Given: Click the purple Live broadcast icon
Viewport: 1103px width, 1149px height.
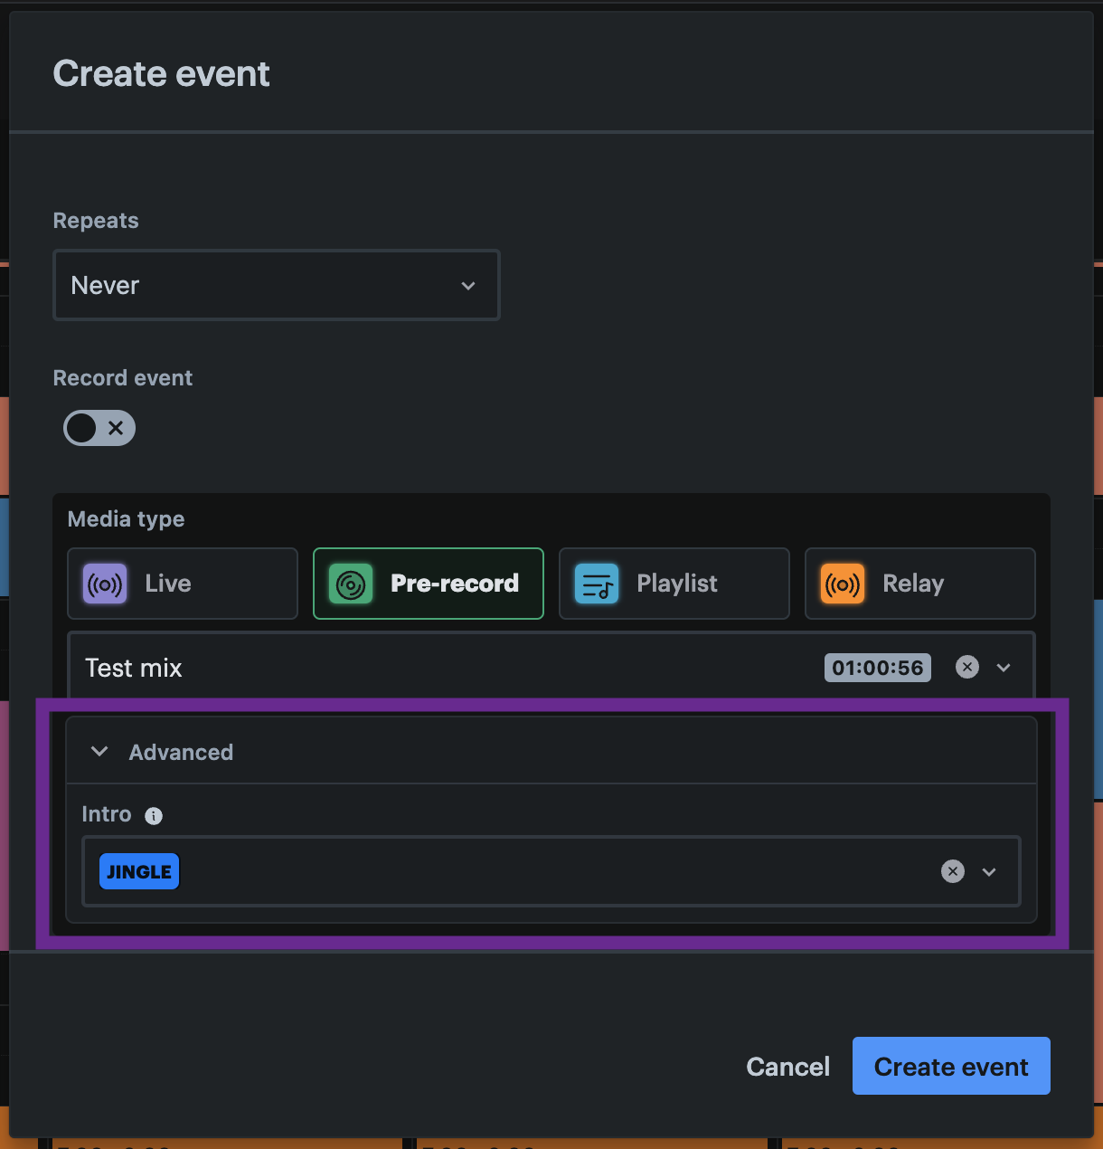Looking at the screenshot, I should click(105, 584).
